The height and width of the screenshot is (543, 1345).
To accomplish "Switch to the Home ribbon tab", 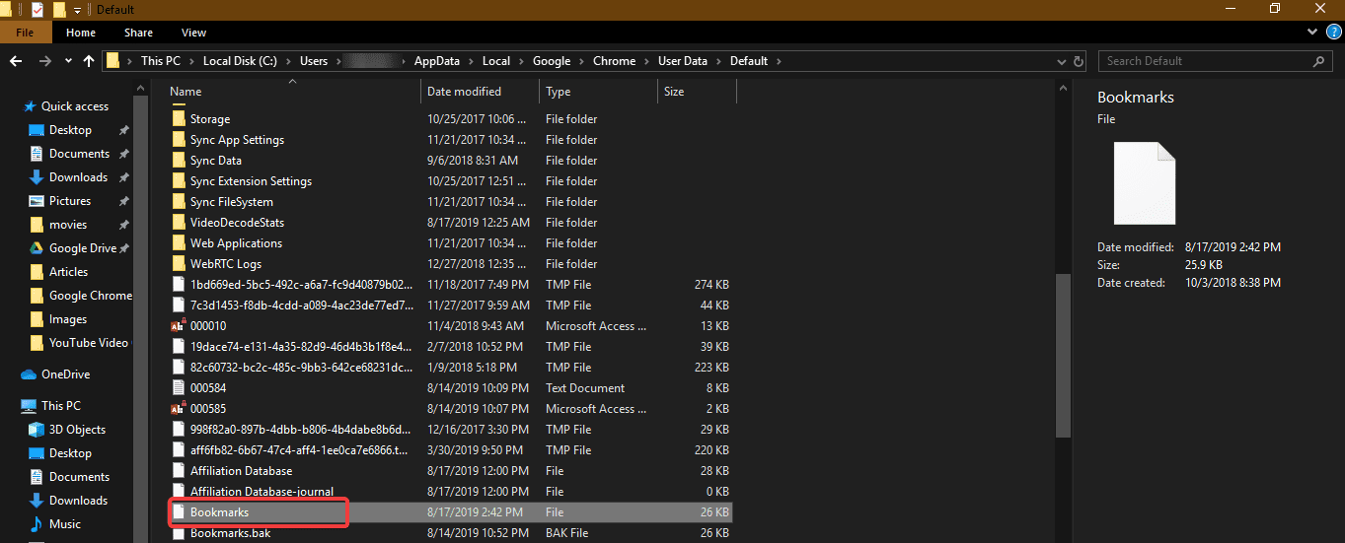I will coord(81,33).
